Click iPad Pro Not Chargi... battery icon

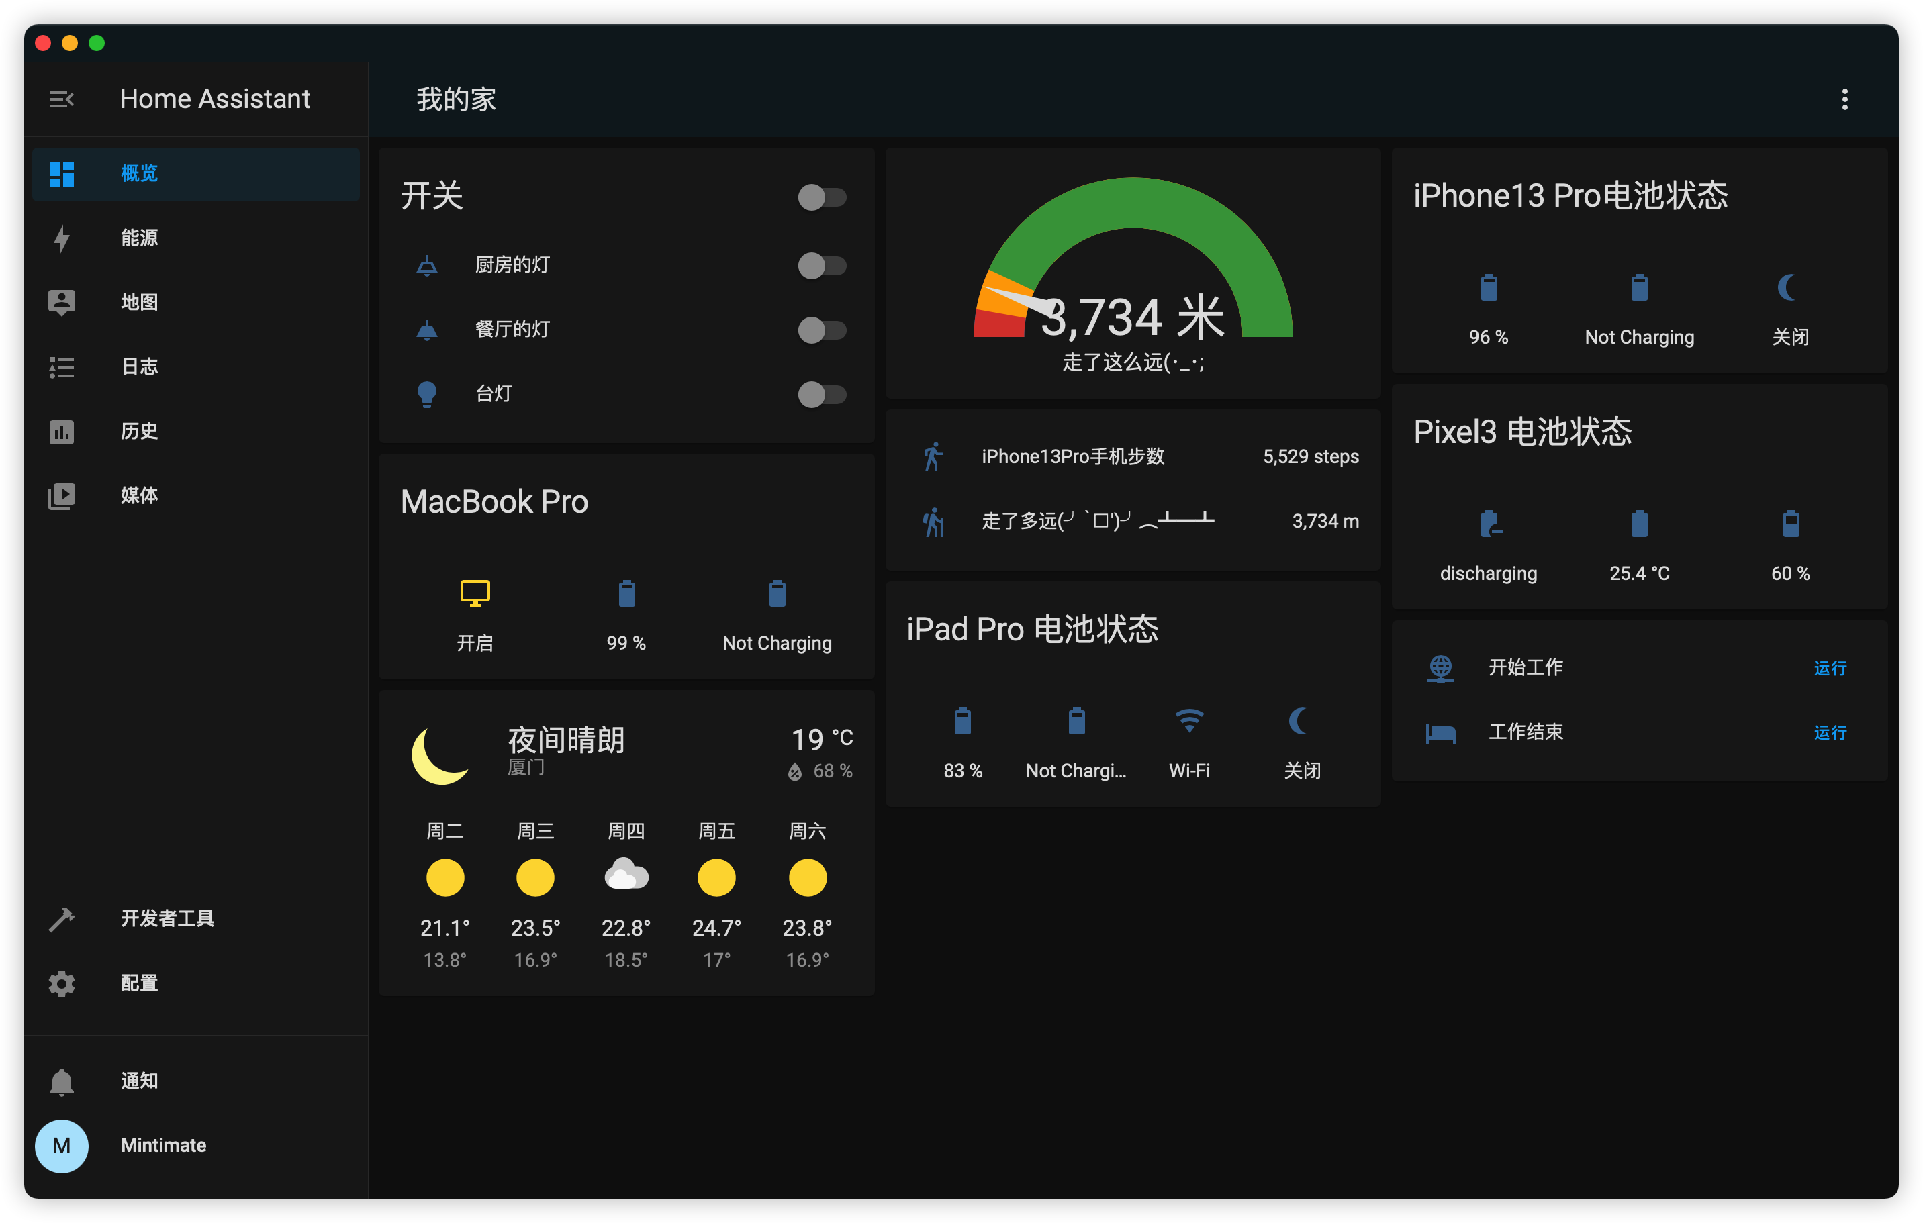click(x=1076, y=721)
